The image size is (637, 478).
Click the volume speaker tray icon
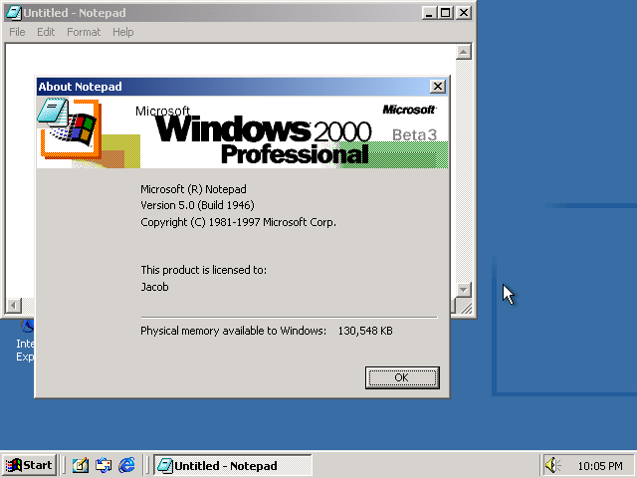[x=552, y=465]
